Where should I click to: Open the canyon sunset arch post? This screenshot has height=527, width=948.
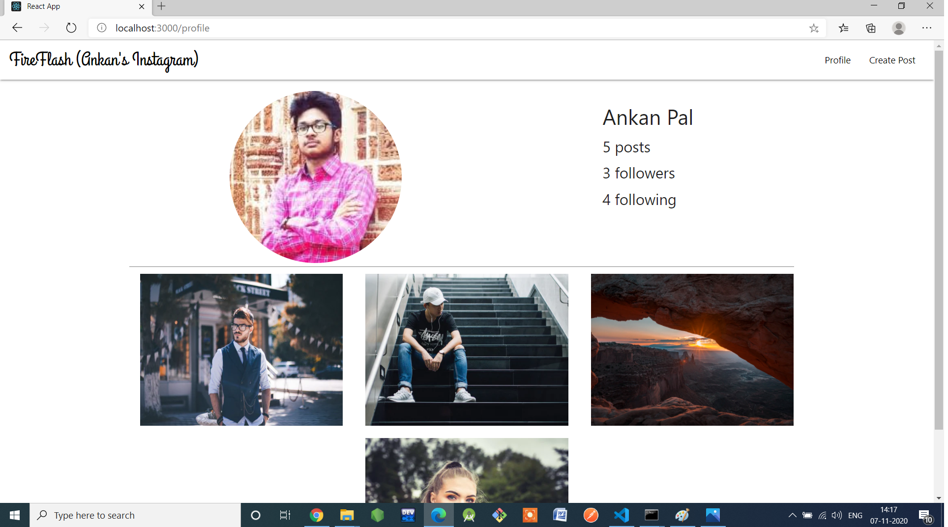692,350
